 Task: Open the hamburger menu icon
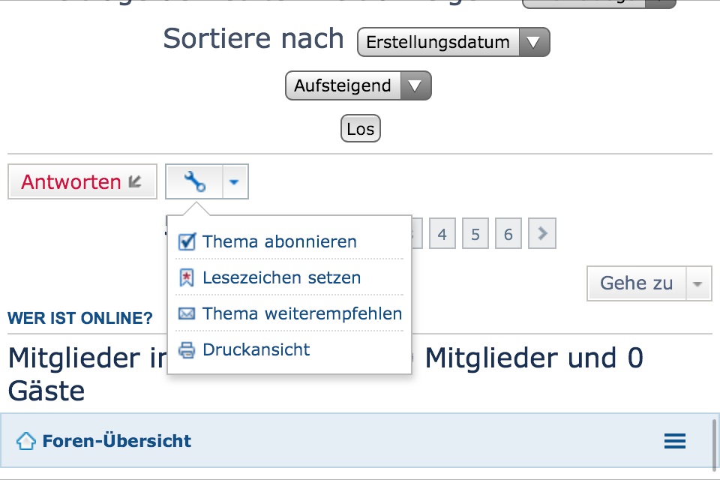(675, 441)
